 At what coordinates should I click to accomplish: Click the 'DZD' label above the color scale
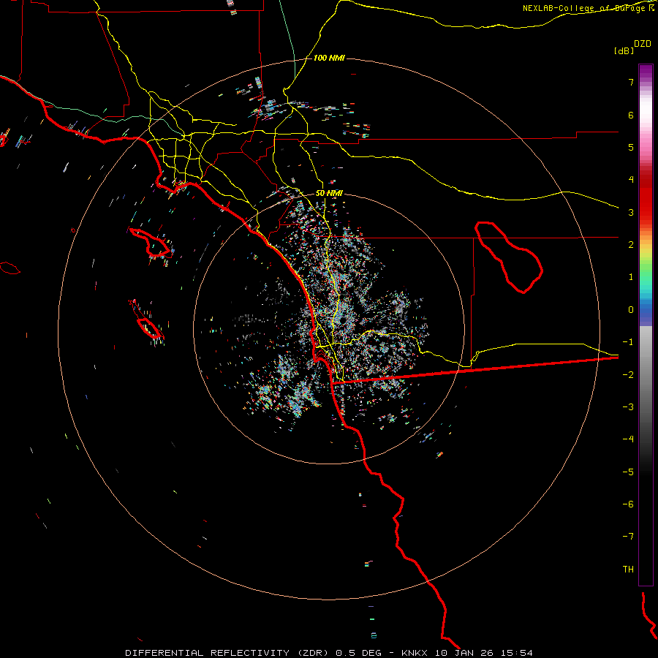click(x=643, y=44)
